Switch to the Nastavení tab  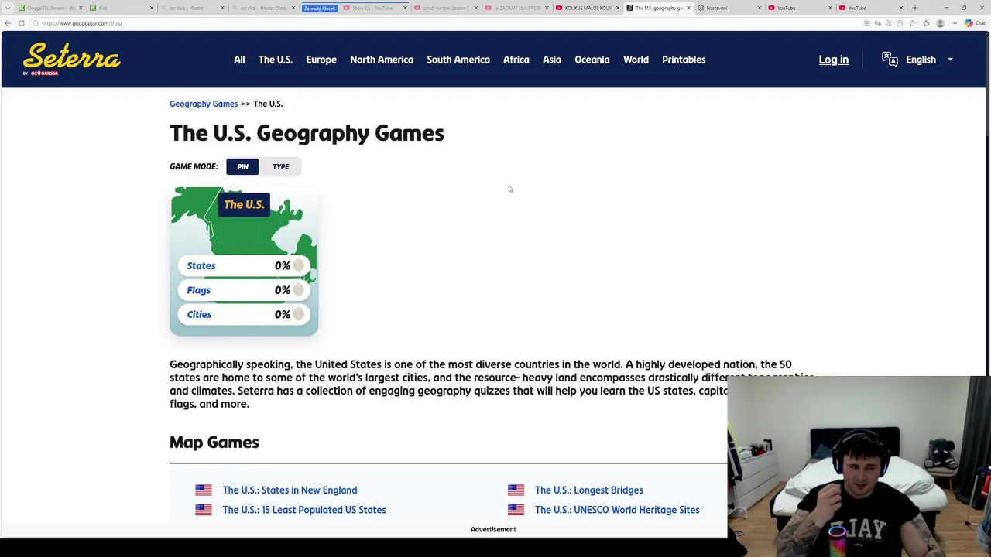[x=728, y=8]
